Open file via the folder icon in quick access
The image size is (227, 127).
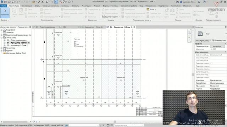pos(9,2)
